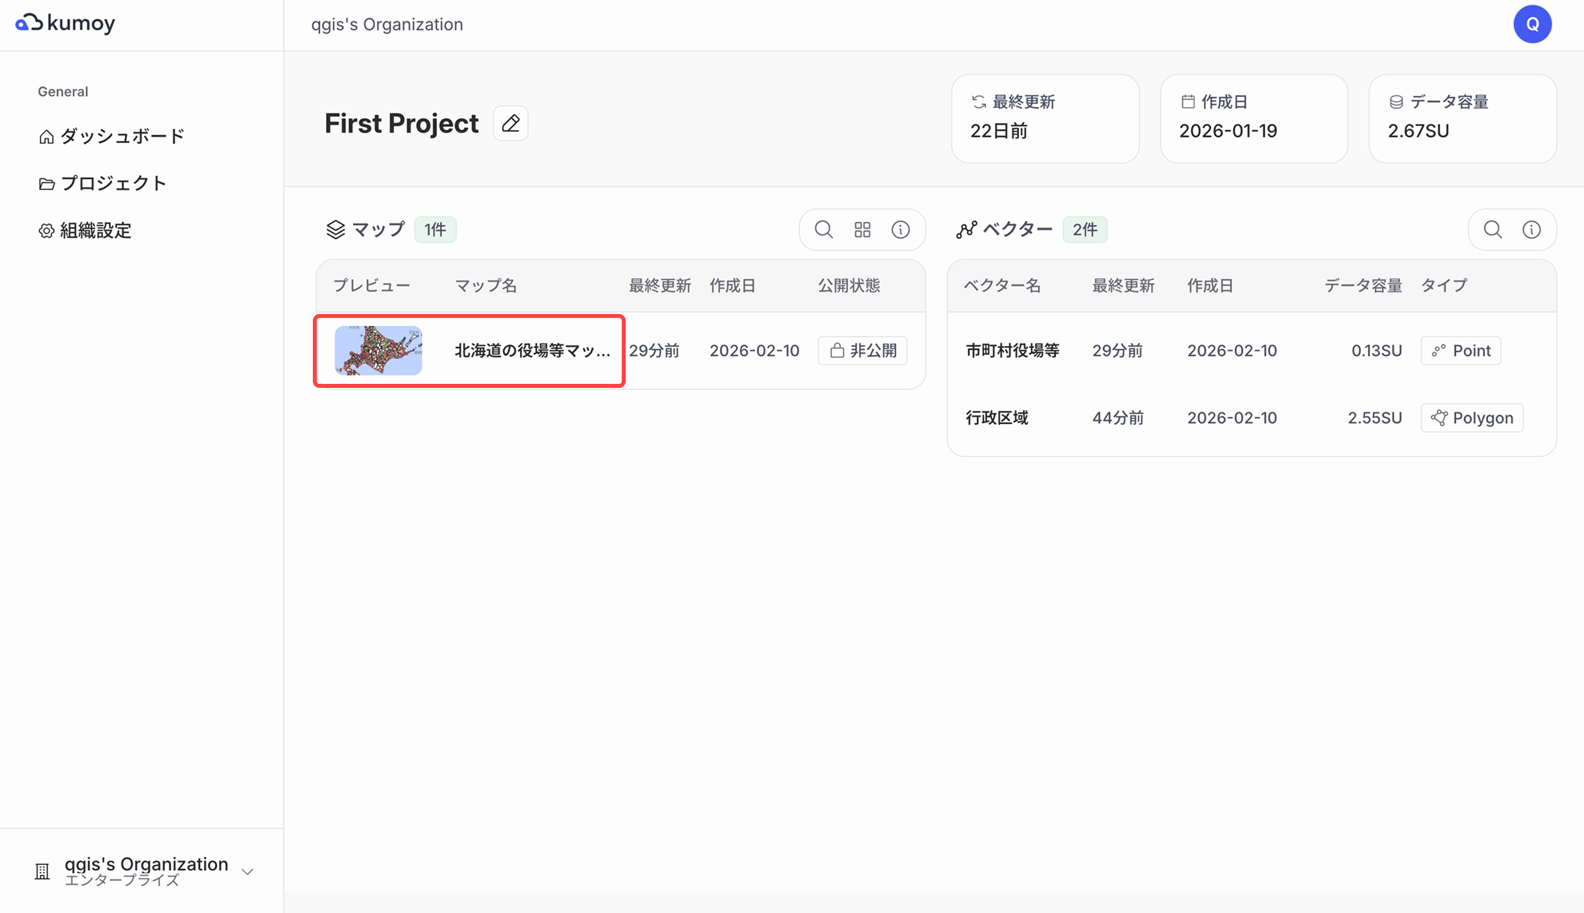This screenshot has height=913, width=1584.
Task: Toggle the 非公開 visibility status badge
Action: point(862,350)
